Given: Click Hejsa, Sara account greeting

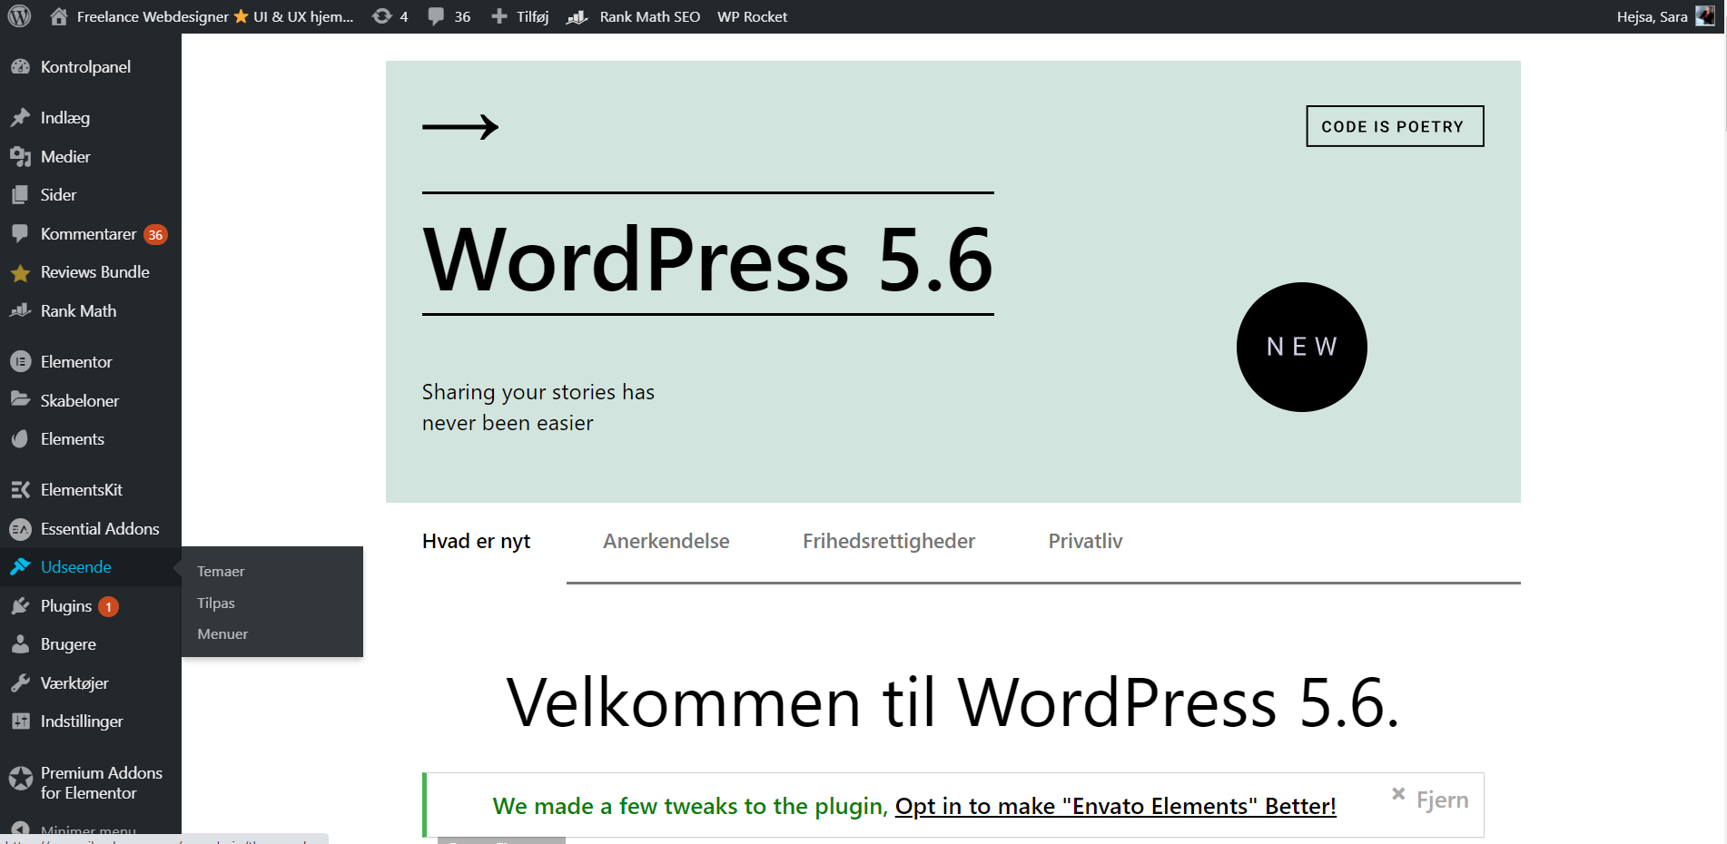Looking at the screenshot, I should pyautogui.click(x=1652, y=16).
